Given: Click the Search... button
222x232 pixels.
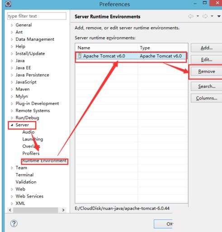Looking at the screenshot, I should click(207, 86).
